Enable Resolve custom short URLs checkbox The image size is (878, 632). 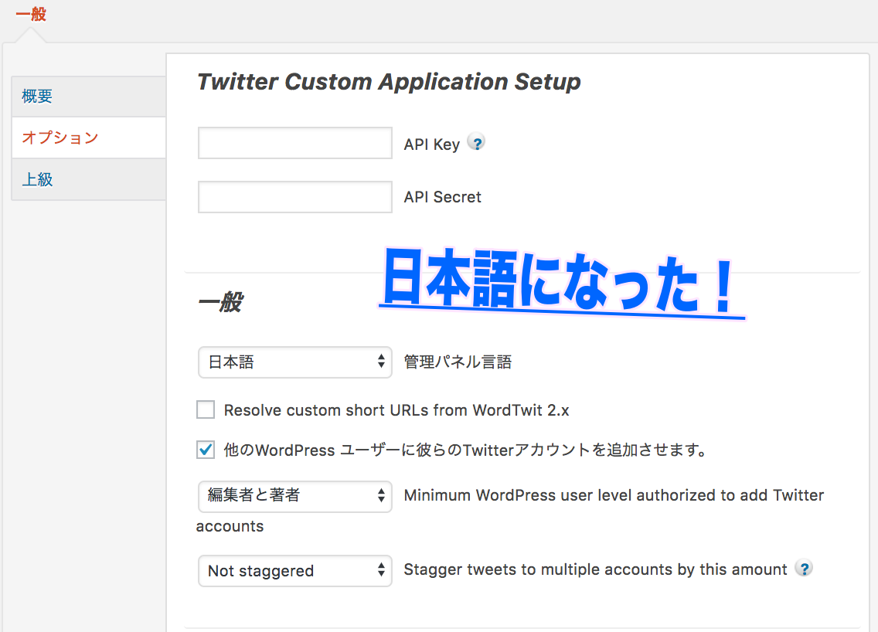(x=206, y=409)
